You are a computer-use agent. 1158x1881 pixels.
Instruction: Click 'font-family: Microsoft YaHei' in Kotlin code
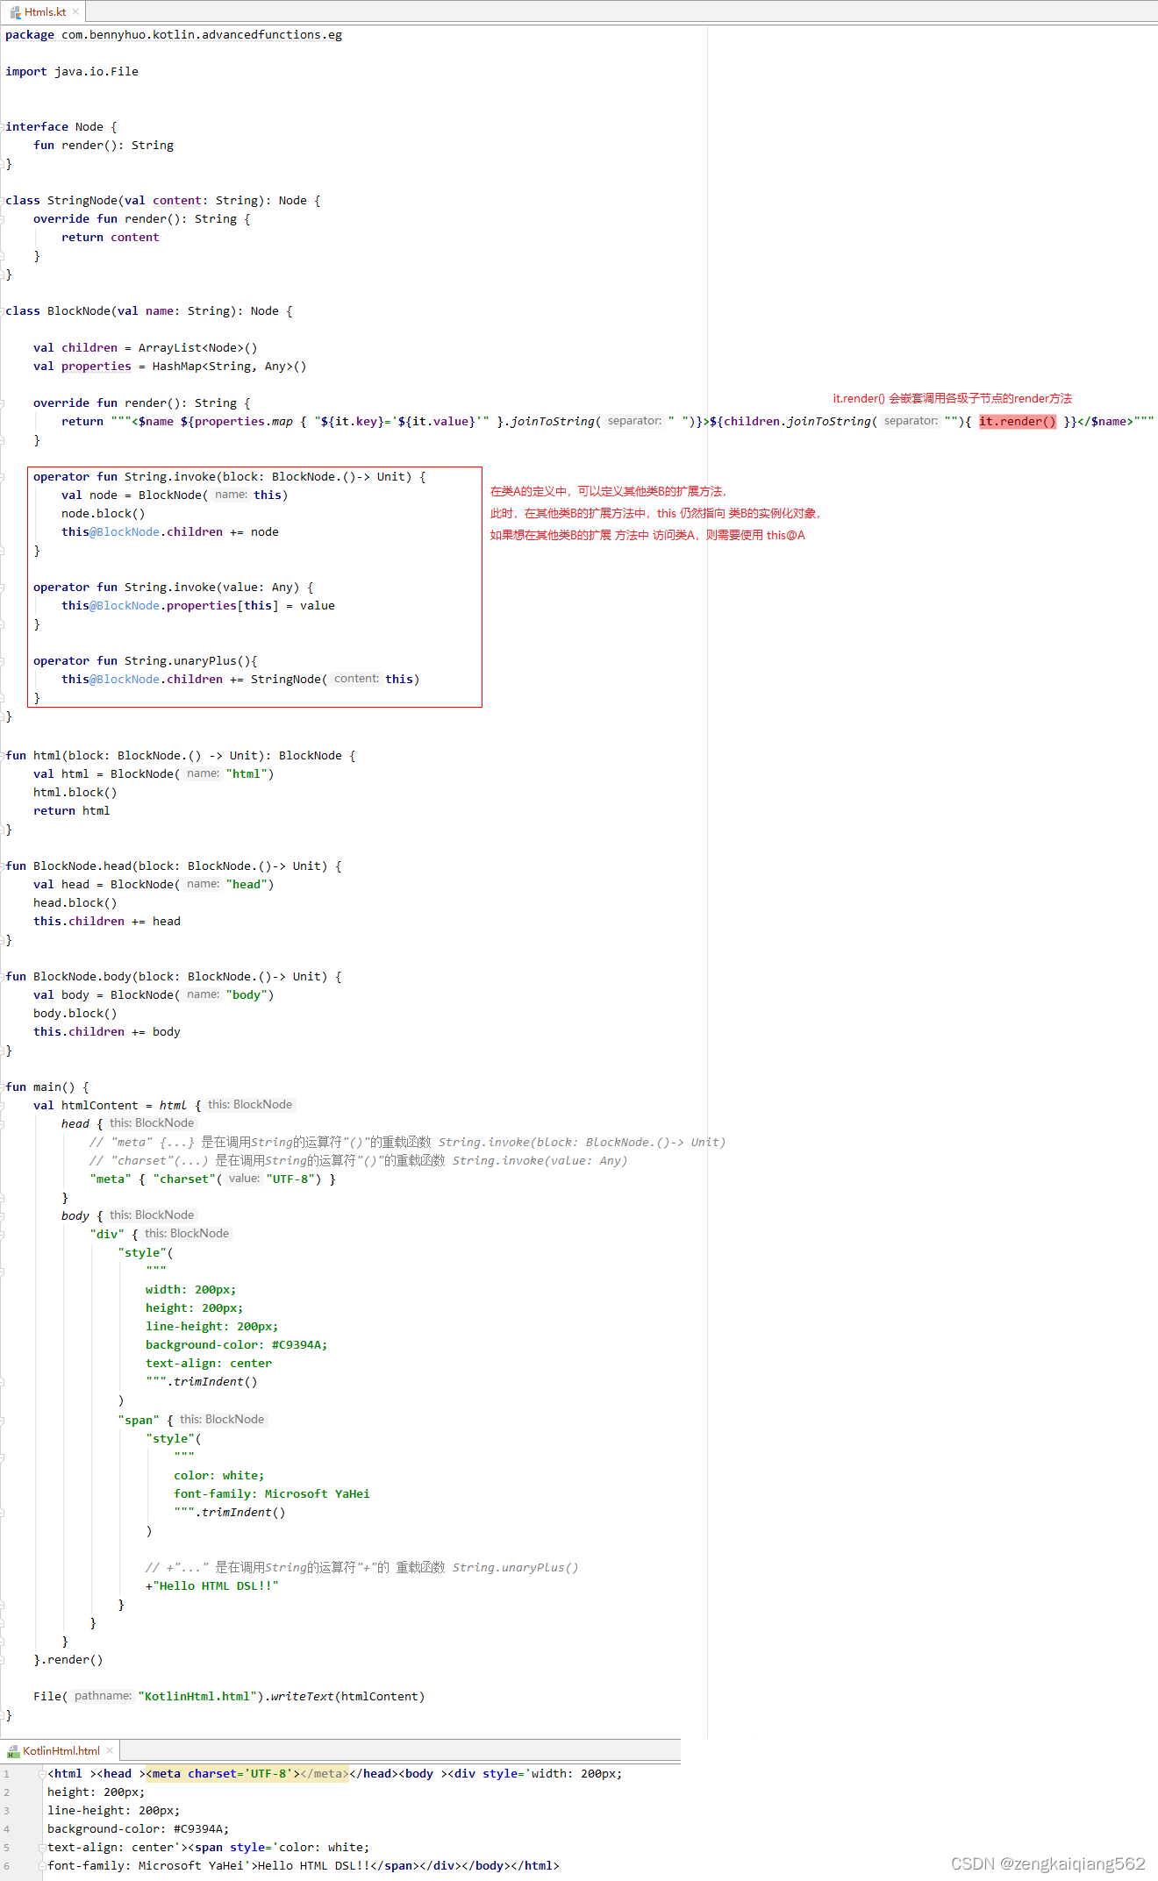pyautogui.click(x=272, y=1494)
